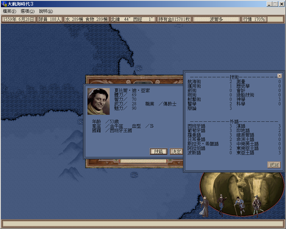The height and width of the screenshot is (229, 286).
Task: Open the 檔案(F) menu
Action: click(9, 11)
